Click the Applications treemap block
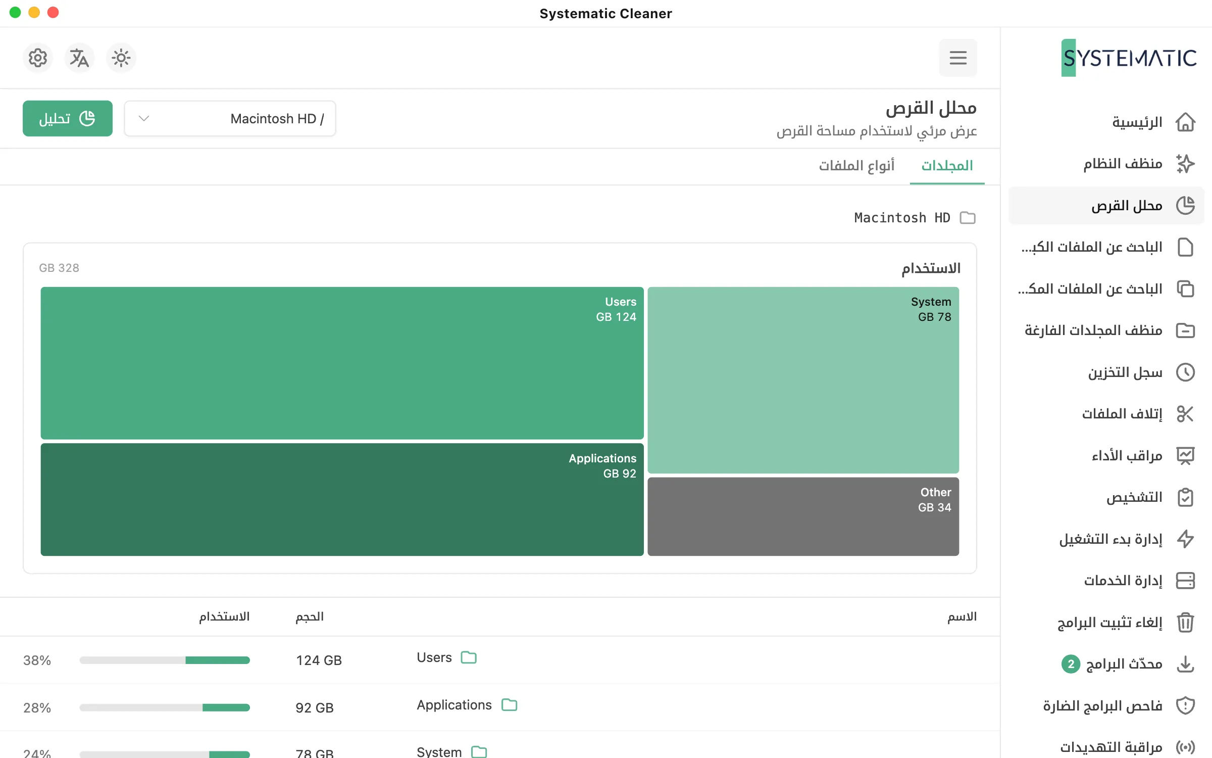 (342, 499)
